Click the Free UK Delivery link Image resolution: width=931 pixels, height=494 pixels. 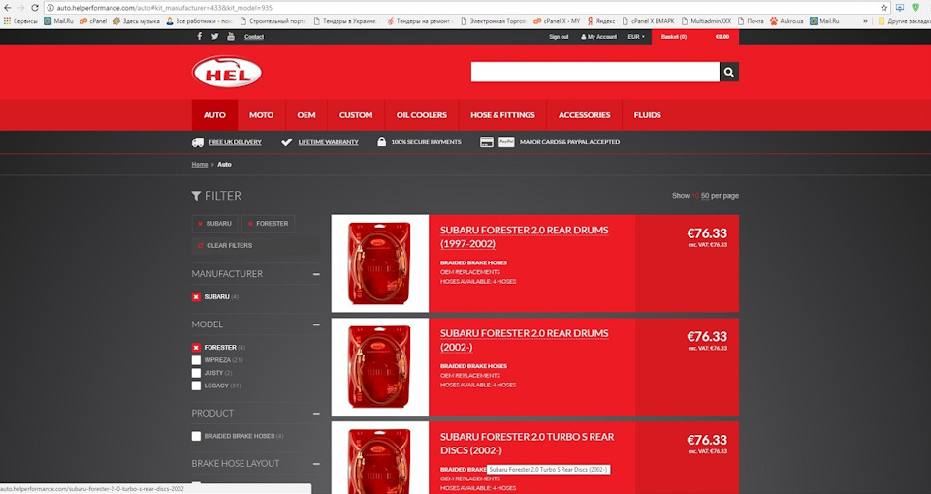point(235,142)
